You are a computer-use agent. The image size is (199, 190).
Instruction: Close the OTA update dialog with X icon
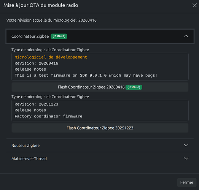point(194,5)
